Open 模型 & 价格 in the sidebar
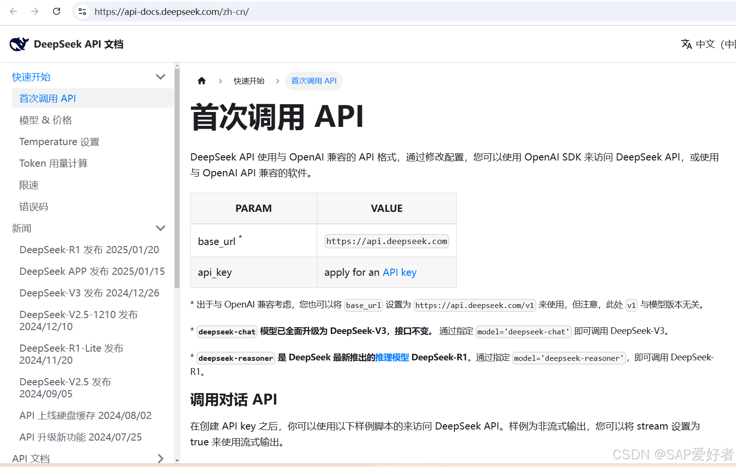The width and height of the screenshot is (736, 467). 45,120
